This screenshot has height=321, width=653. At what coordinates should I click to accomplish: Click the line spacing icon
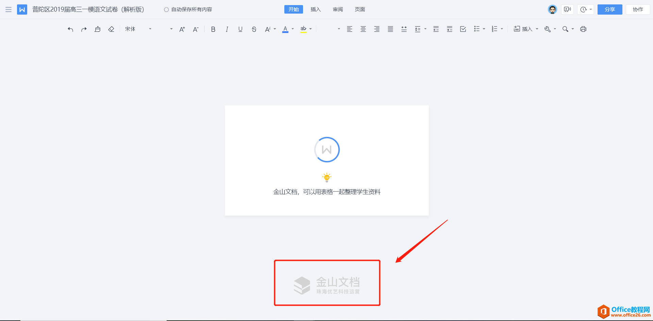[418, 29]
